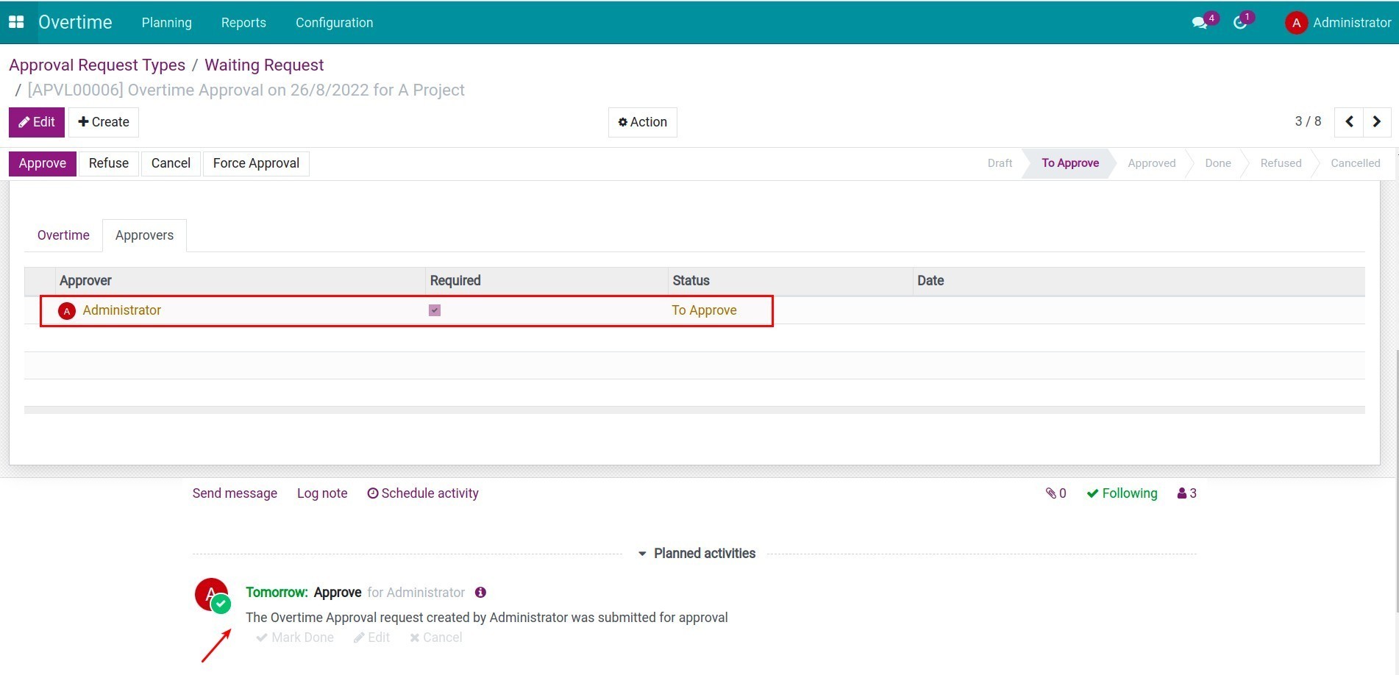Open the conversations messages icon
The image size is (1399, 675).
[1200, 23]
